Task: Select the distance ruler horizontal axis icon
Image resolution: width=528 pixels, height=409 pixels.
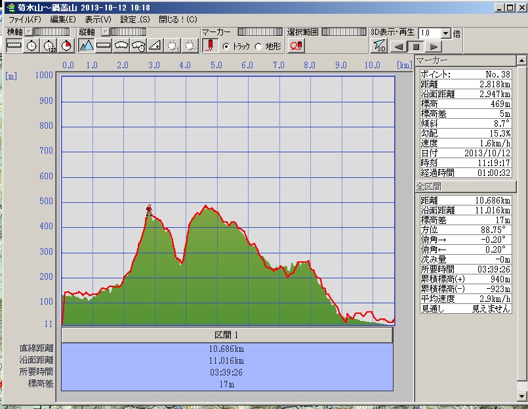Action: tap(14, 45)
